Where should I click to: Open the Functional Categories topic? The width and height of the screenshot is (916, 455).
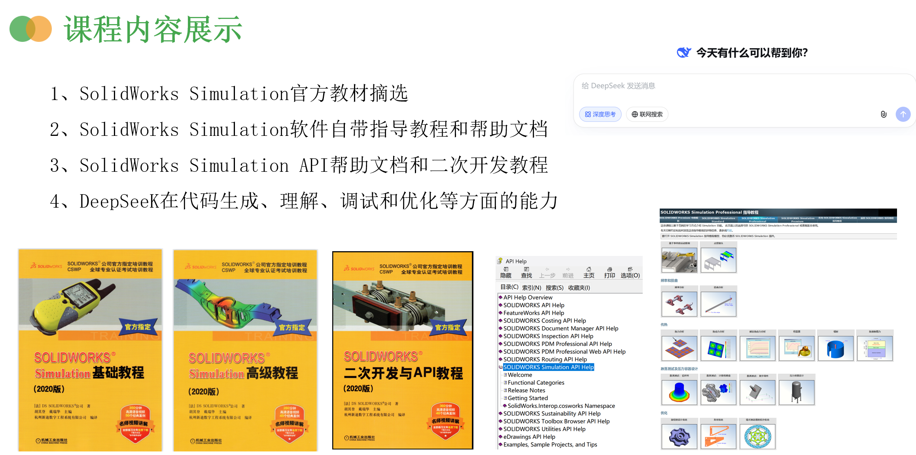(x=536, y=382)
